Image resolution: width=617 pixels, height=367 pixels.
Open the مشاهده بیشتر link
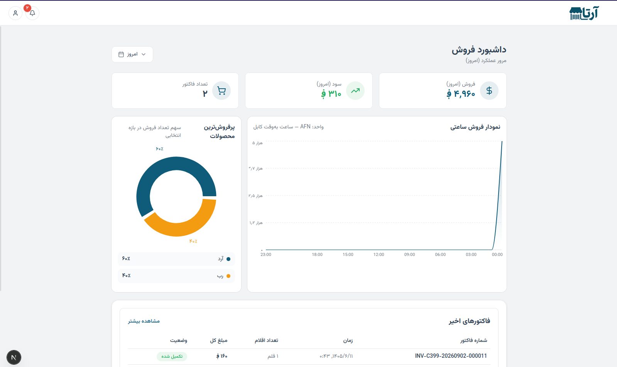coord(144,321)
